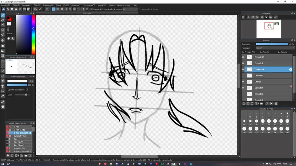Click the Navigator preview thumbnail
The width and height of the screenshot is (296, 166).
point(269,29)
